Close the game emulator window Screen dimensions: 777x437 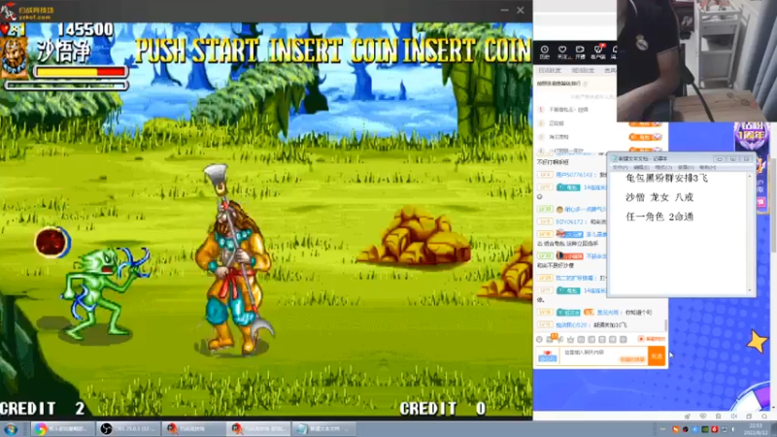(x=521, y=10)
